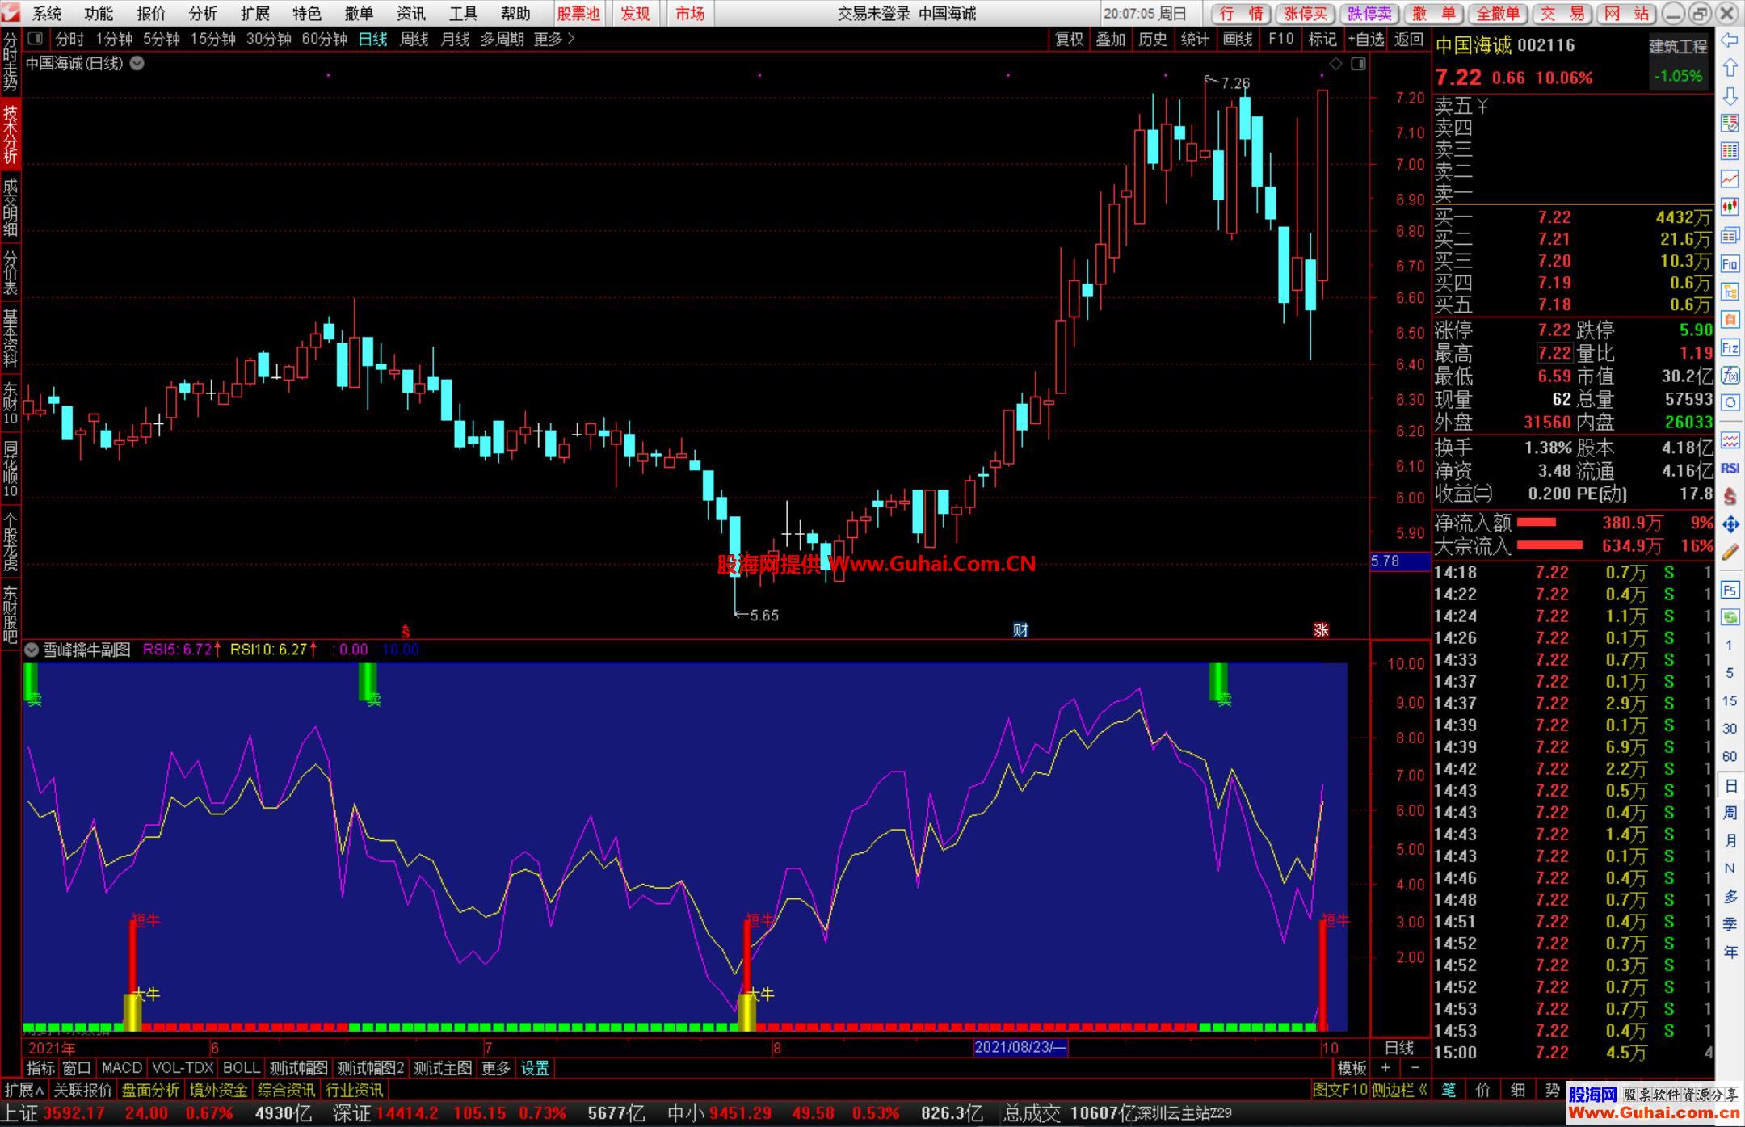Viewport: 1745px width, 1127px height.
Task: Open the red line trend chart icon
Action: 1730,179
